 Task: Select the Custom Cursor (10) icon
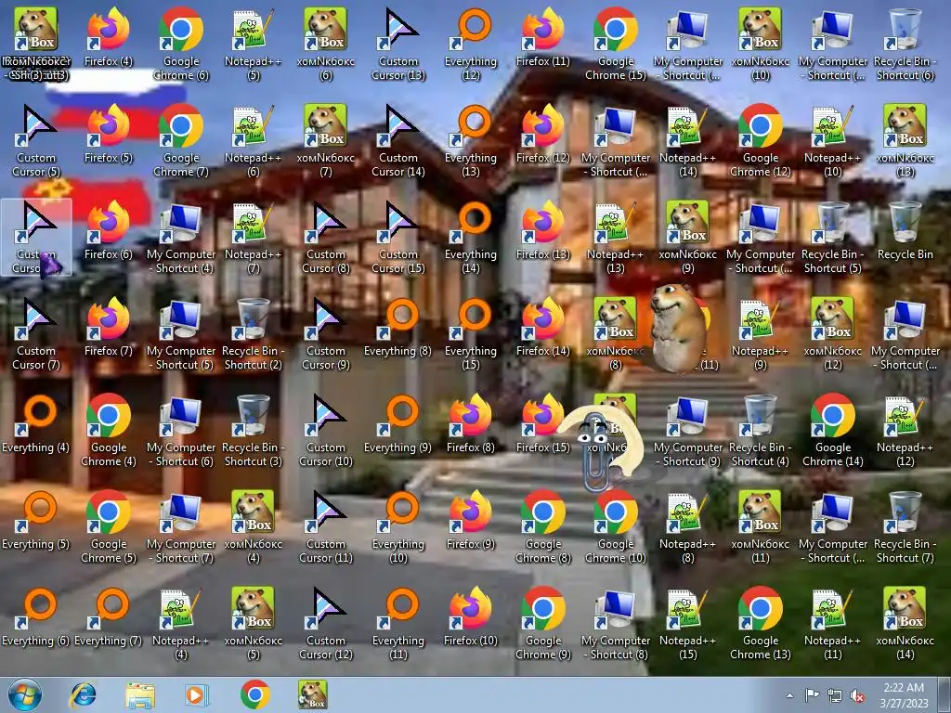tap(326, 429)
